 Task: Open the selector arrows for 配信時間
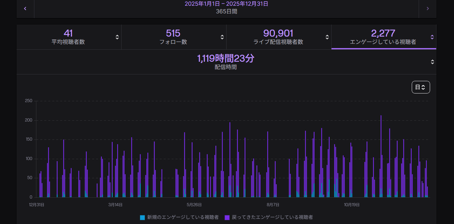click(432, 62)
